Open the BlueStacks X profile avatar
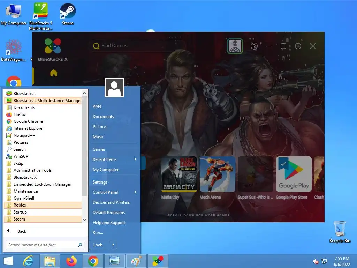This screenshot has width=357, height=268. click(235, 46)
